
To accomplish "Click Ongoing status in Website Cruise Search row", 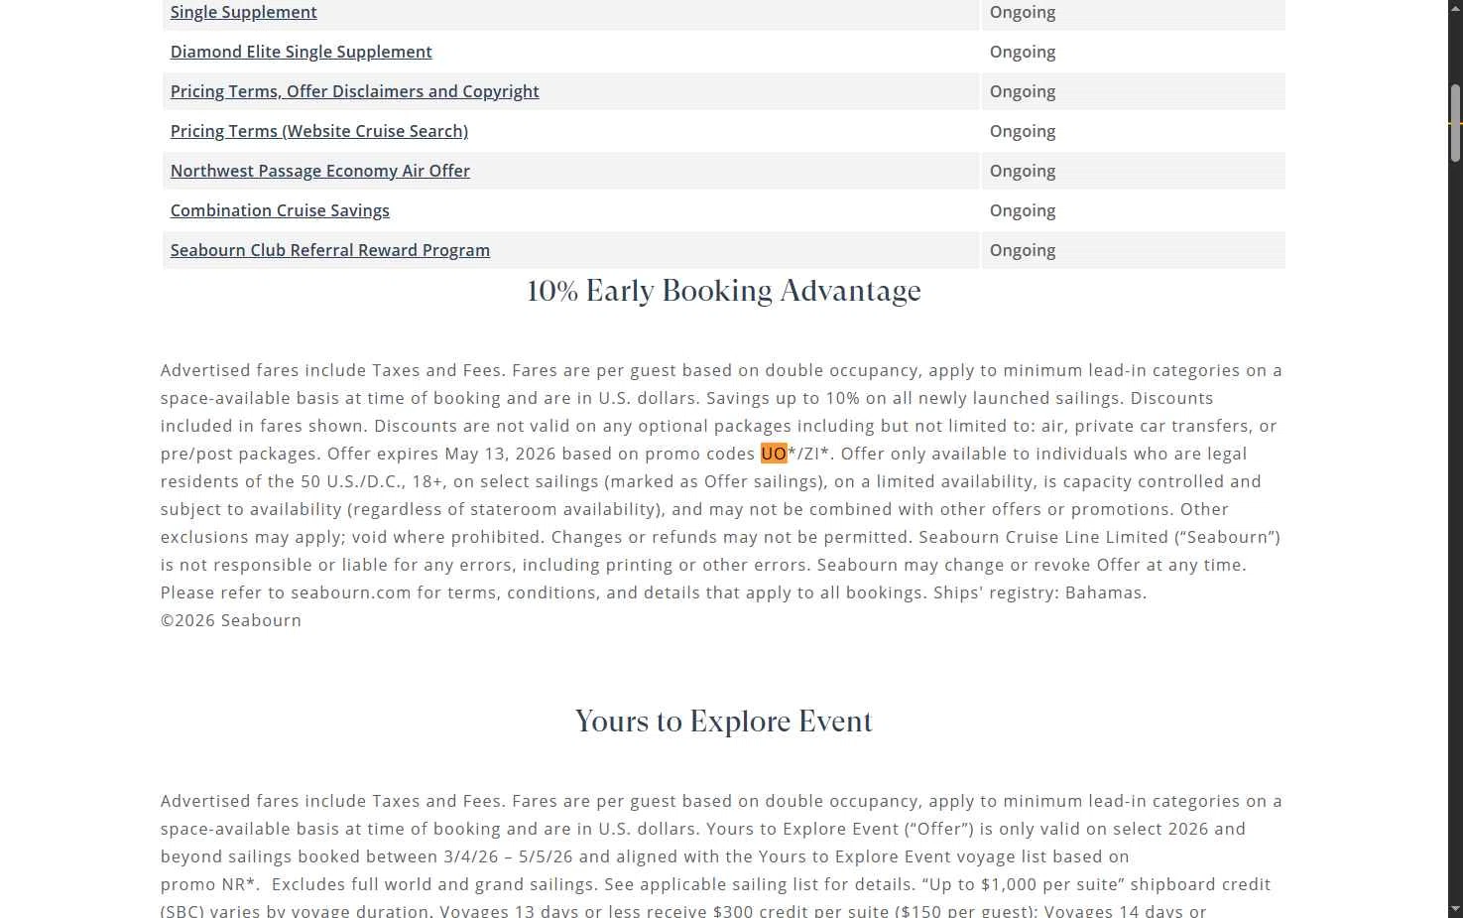I will [x=1023, y=131].
